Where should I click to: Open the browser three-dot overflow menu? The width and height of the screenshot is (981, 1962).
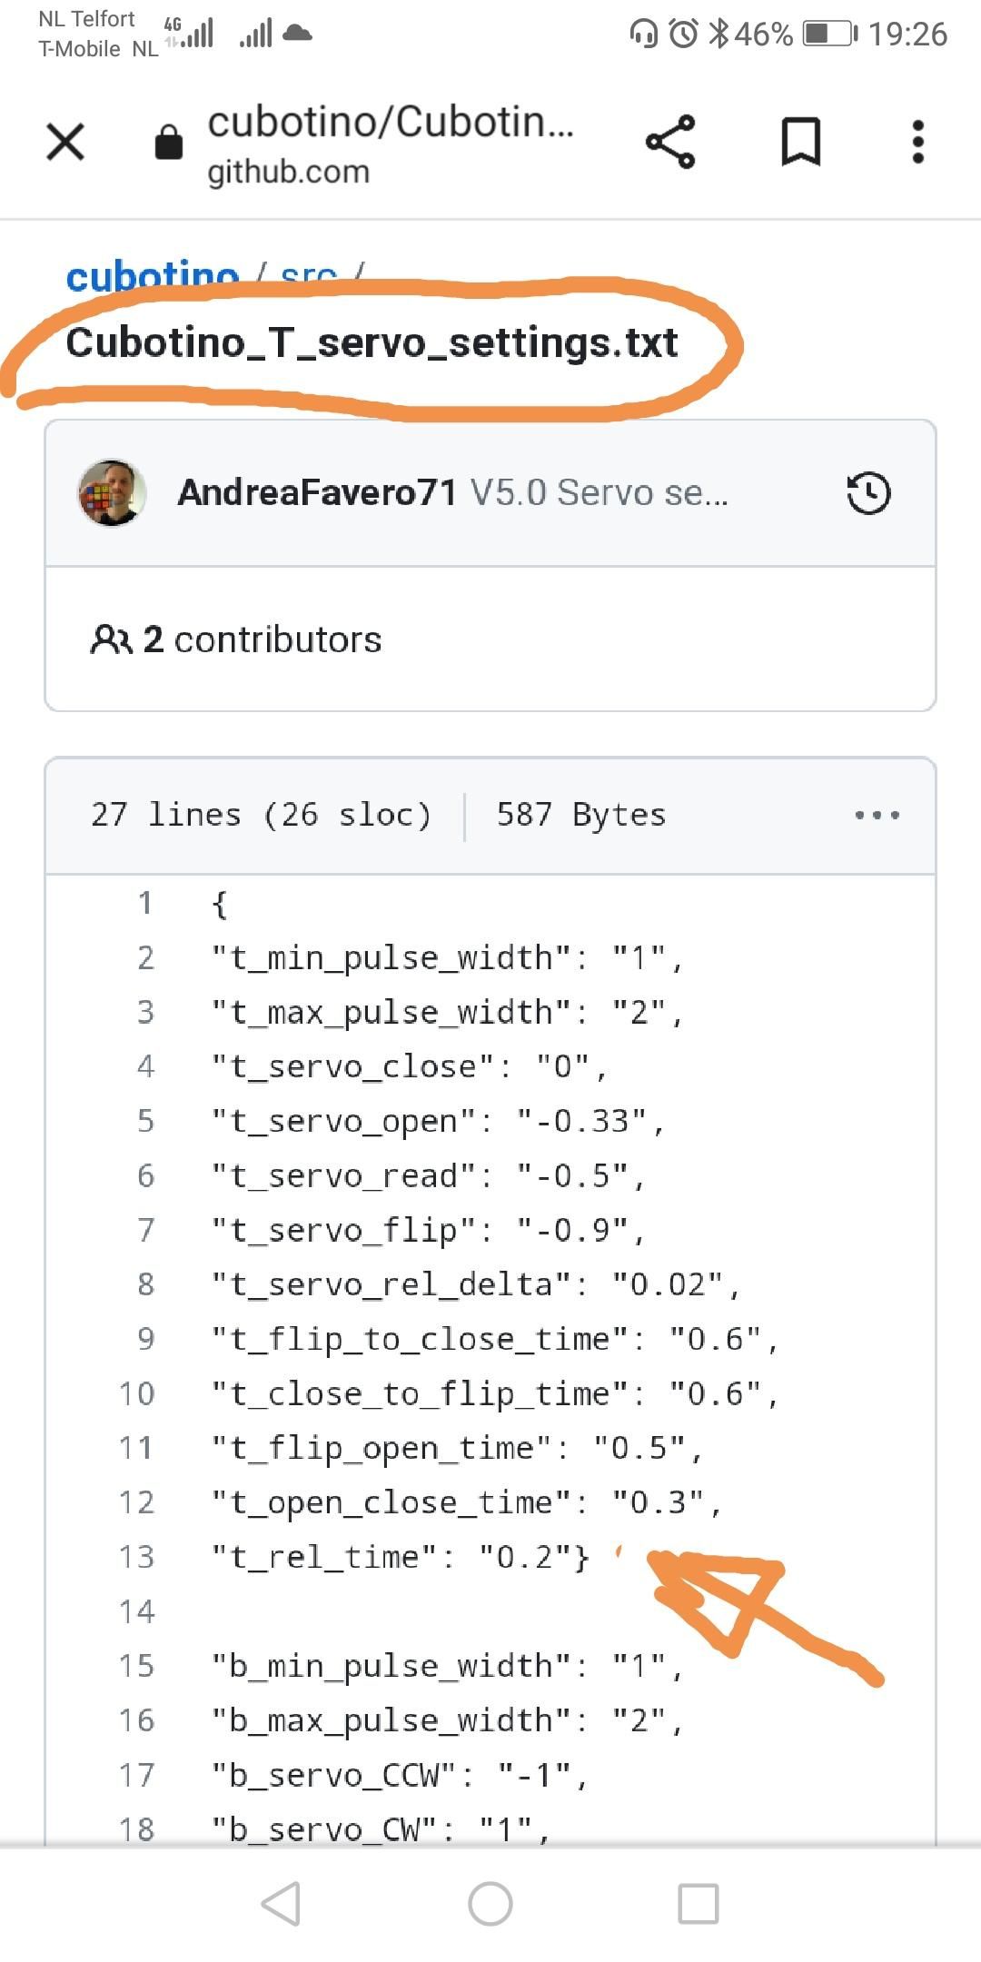[x=918, y=142]
